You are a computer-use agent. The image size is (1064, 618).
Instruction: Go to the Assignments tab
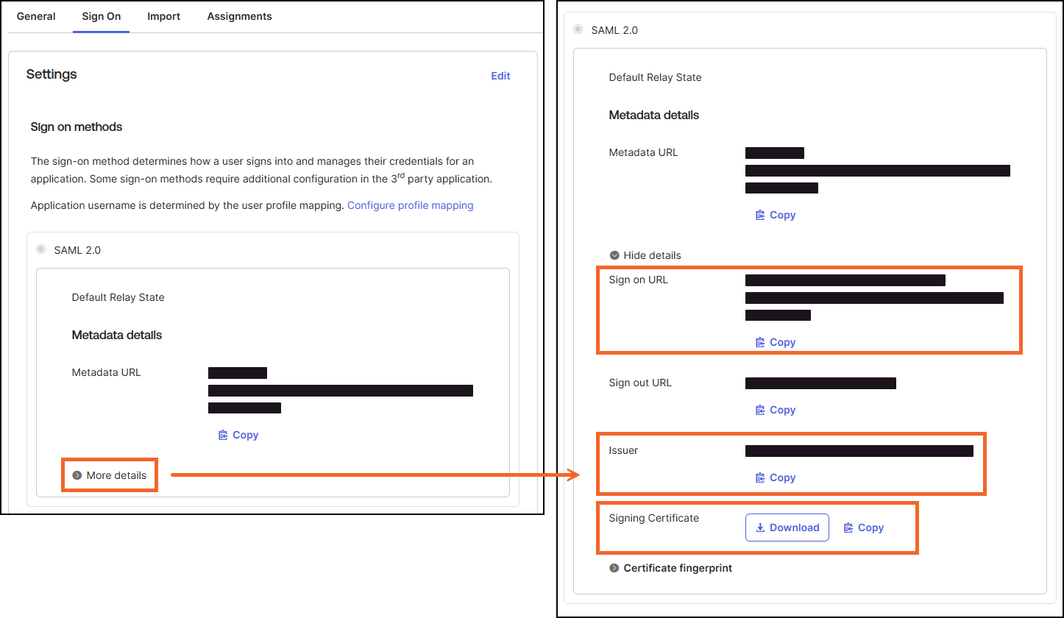coord(239,16)
